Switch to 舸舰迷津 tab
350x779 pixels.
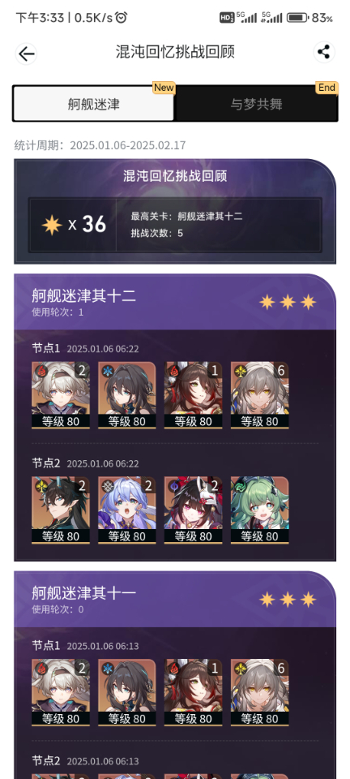[94, 104]
